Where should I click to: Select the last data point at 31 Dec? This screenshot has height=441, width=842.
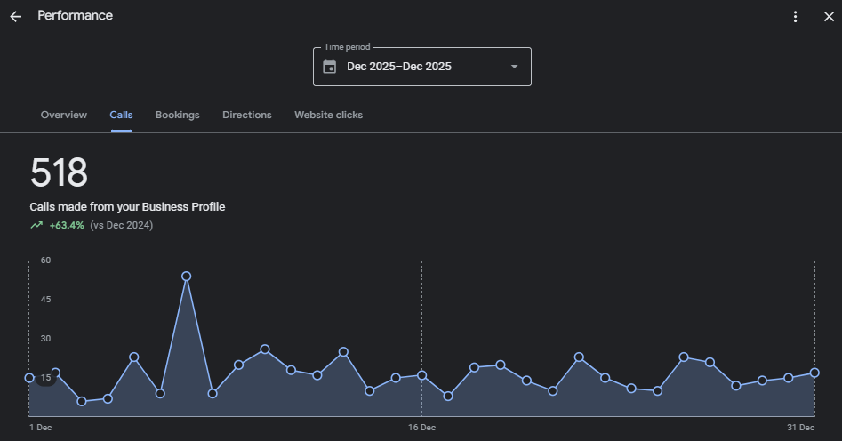point(814,373)
